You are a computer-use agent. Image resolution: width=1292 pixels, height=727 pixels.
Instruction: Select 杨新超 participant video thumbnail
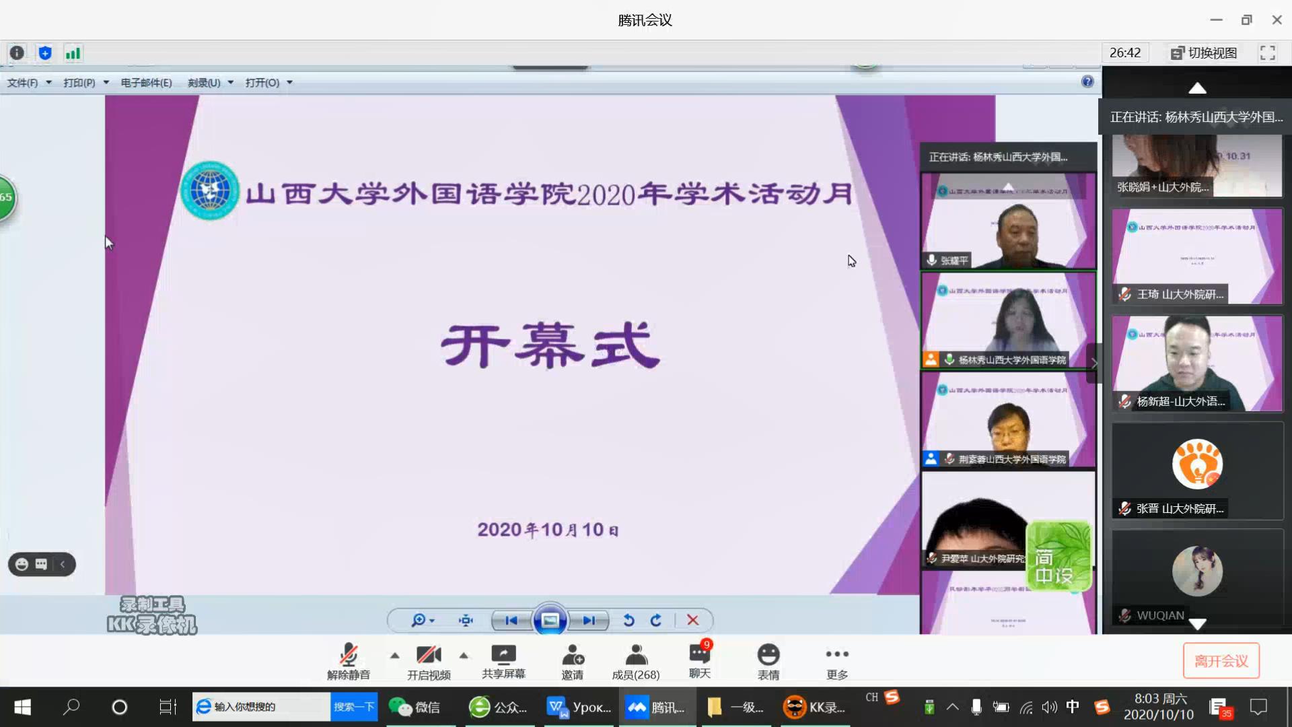click(x=1197, y=363)
